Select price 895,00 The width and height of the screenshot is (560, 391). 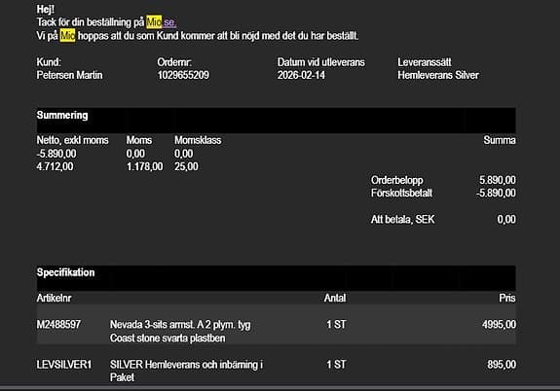point(502,364)
